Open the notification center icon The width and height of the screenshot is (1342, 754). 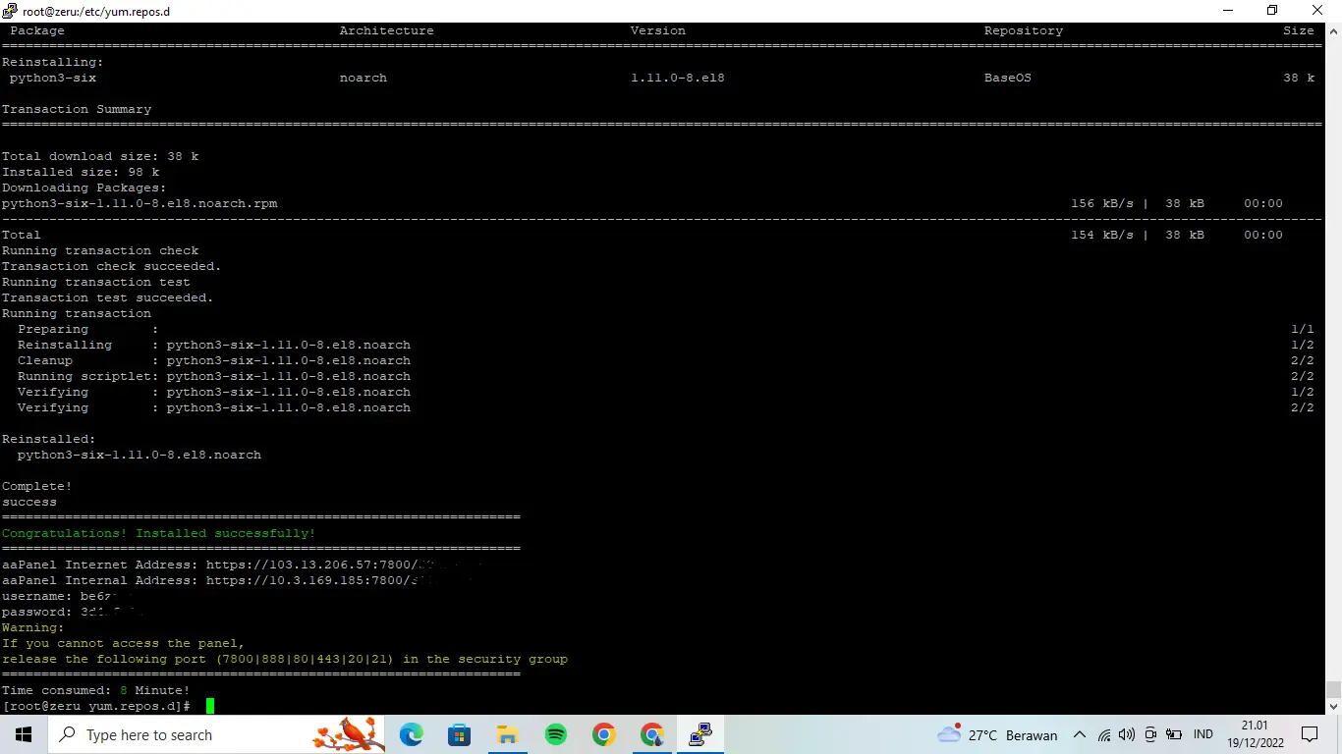point(1310,734)
